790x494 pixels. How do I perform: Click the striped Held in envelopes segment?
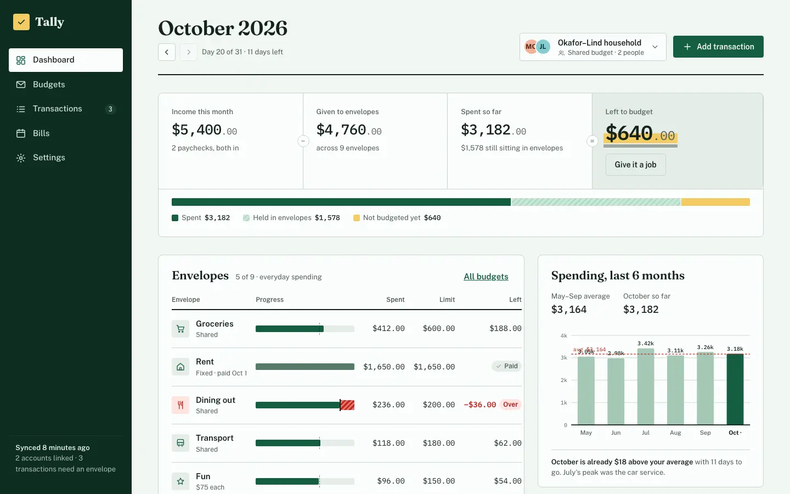pos(596,202)
